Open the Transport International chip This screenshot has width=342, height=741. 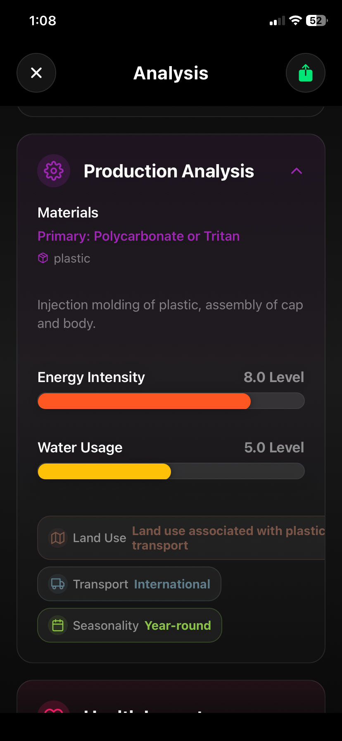[129, 584]
